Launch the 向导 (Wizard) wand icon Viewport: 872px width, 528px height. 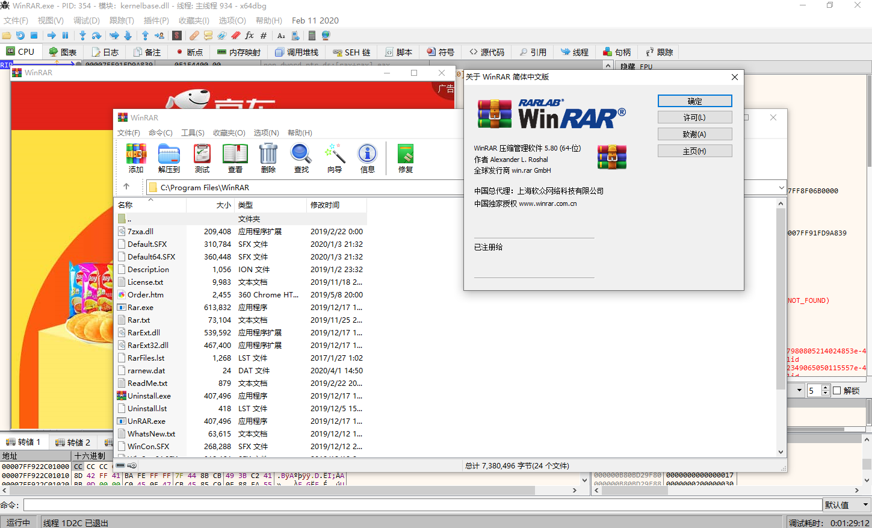click(x=335, y=158)
